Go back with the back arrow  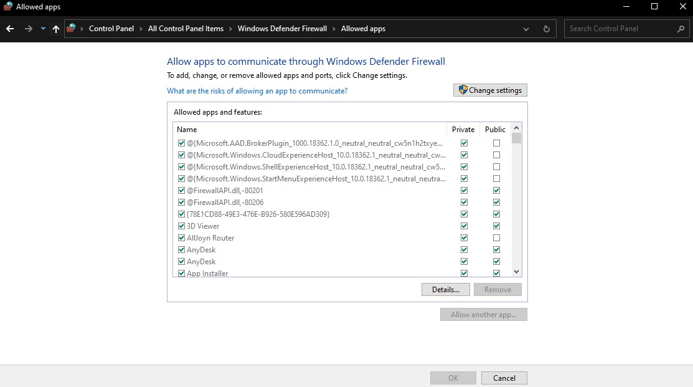pyautogui.click(x=10, y=29)
